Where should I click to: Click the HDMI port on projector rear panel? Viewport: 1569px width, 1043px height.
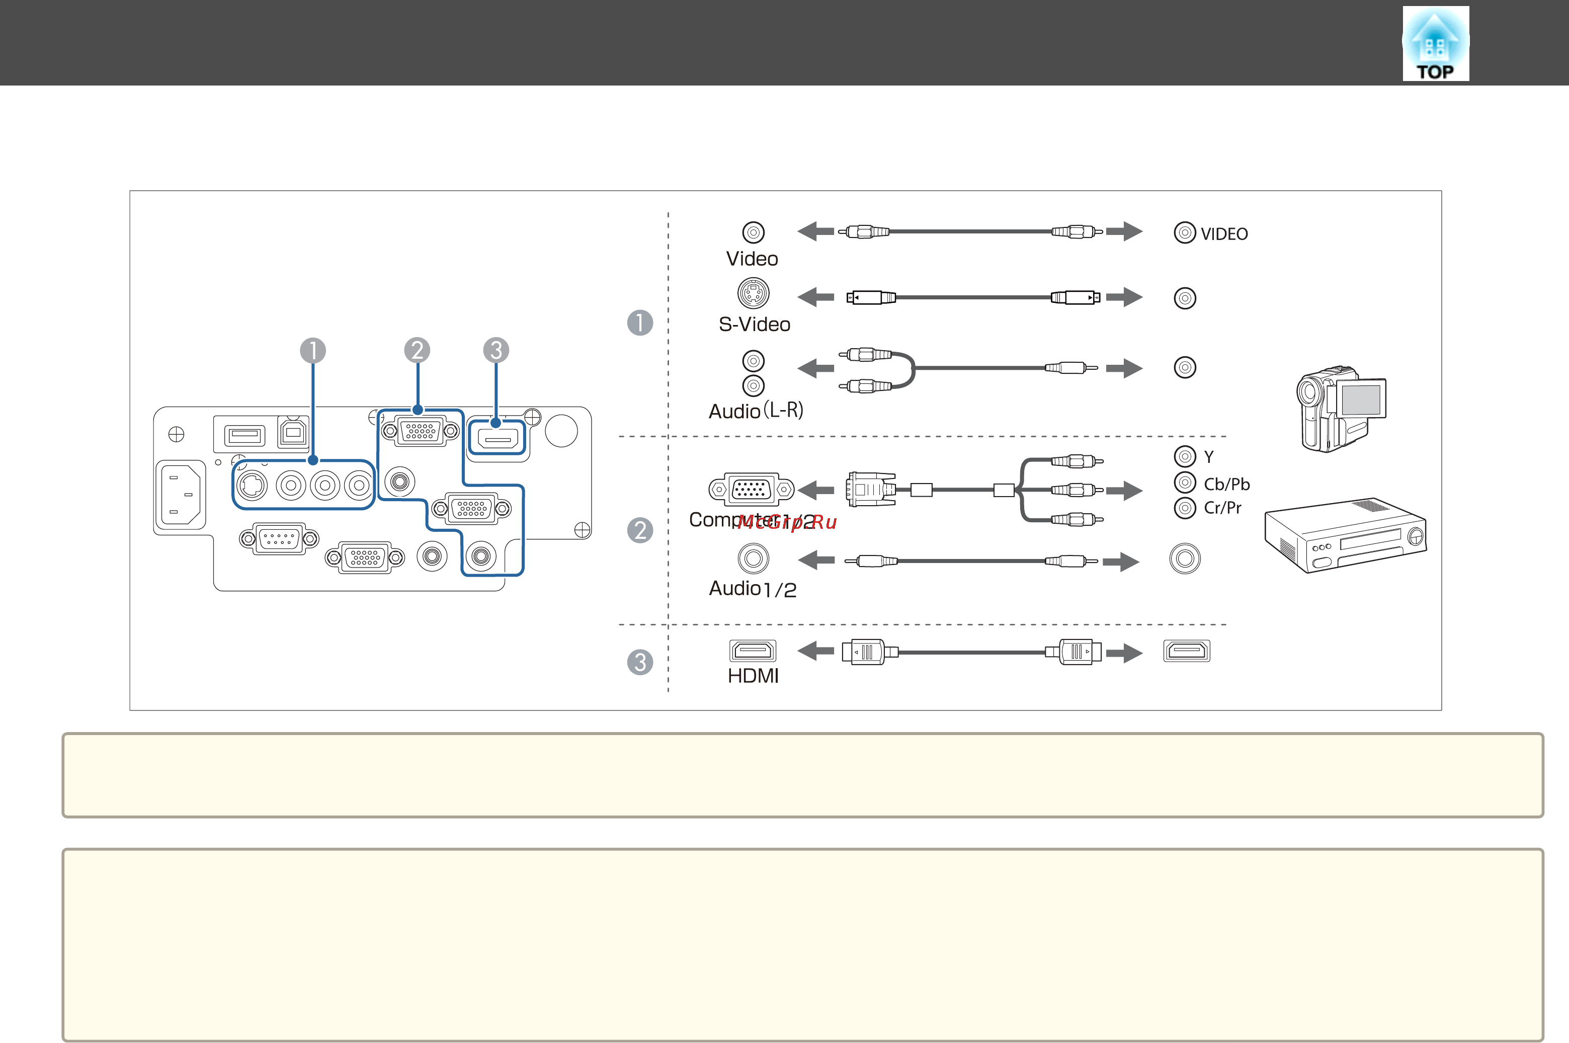[x=498, y=438]
